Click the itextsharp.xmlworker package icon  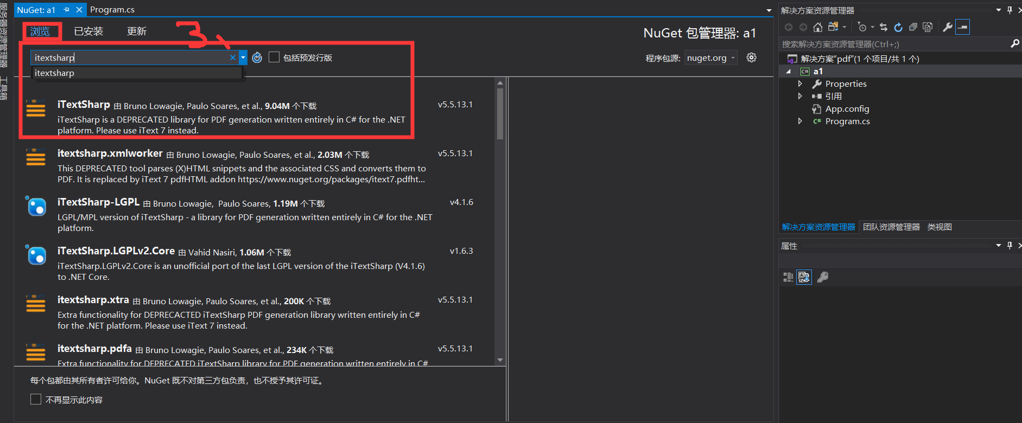click(36, 157)
